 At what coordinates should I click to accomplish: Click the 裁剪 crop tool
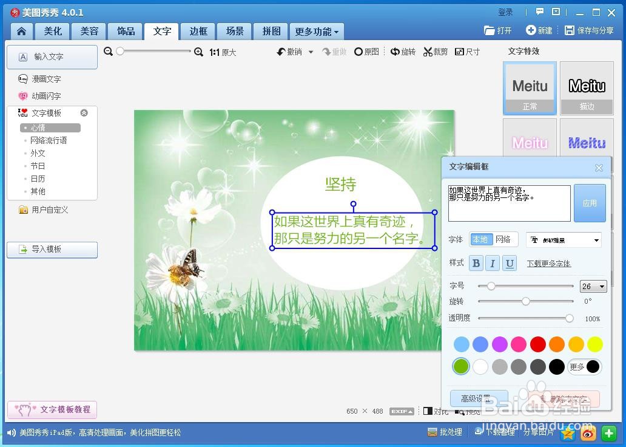pyautogui.click(x=436, y=52)
